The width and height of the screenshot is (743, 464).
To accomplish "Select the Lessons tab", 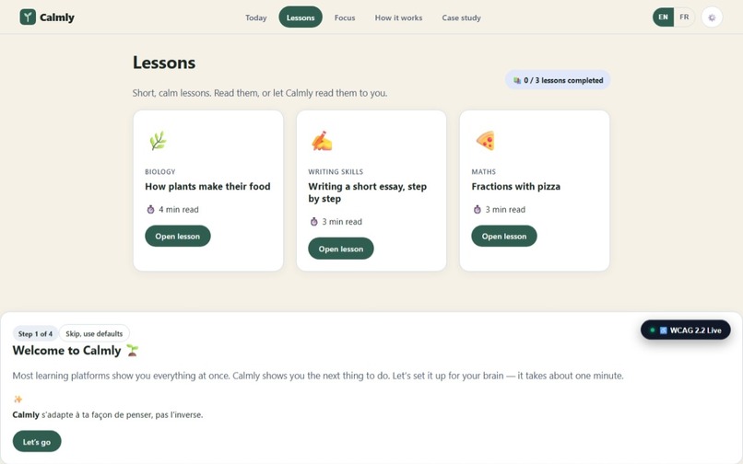I will [x=301, y=17].
